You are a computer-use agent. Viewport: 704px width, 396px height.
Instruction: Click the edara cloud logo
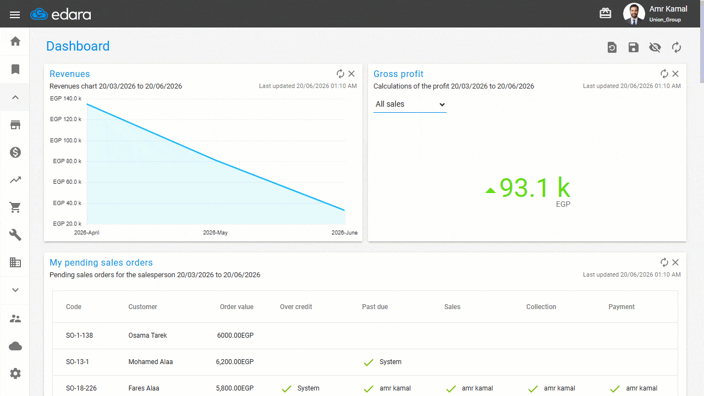point(61,14)
